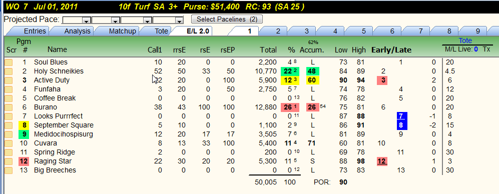499x194 pixels.
Task: Click the rrsE column header
Action: (x=179, y=50)
